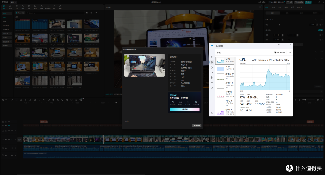The height and width of the screenshot is (175, 325).
Task: Select 磁盘 1 (USB) in Task Manager list
Action: pyautogui.click(x=225, y=85)
